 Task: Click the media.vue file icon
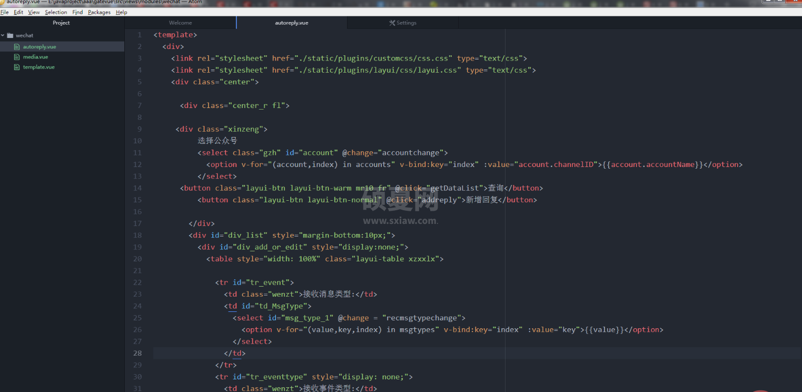coord(17,57)
